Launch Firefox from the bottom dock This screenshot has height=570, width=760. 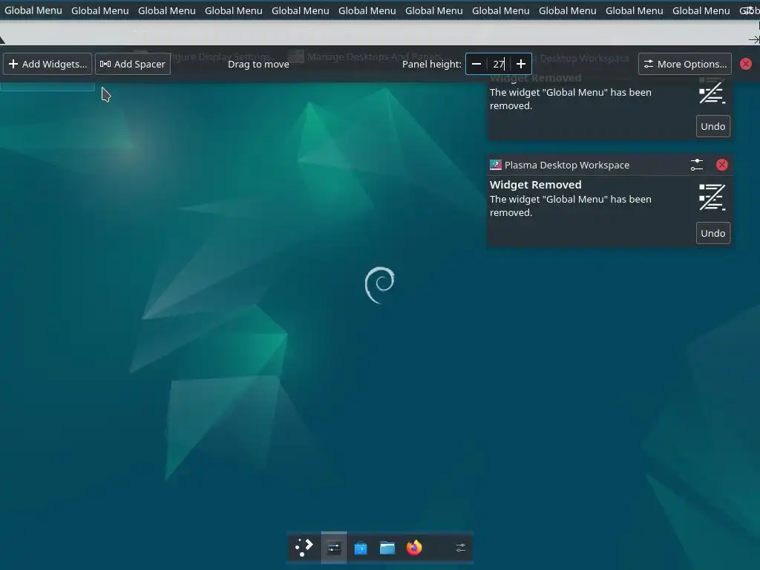(414, 548)
